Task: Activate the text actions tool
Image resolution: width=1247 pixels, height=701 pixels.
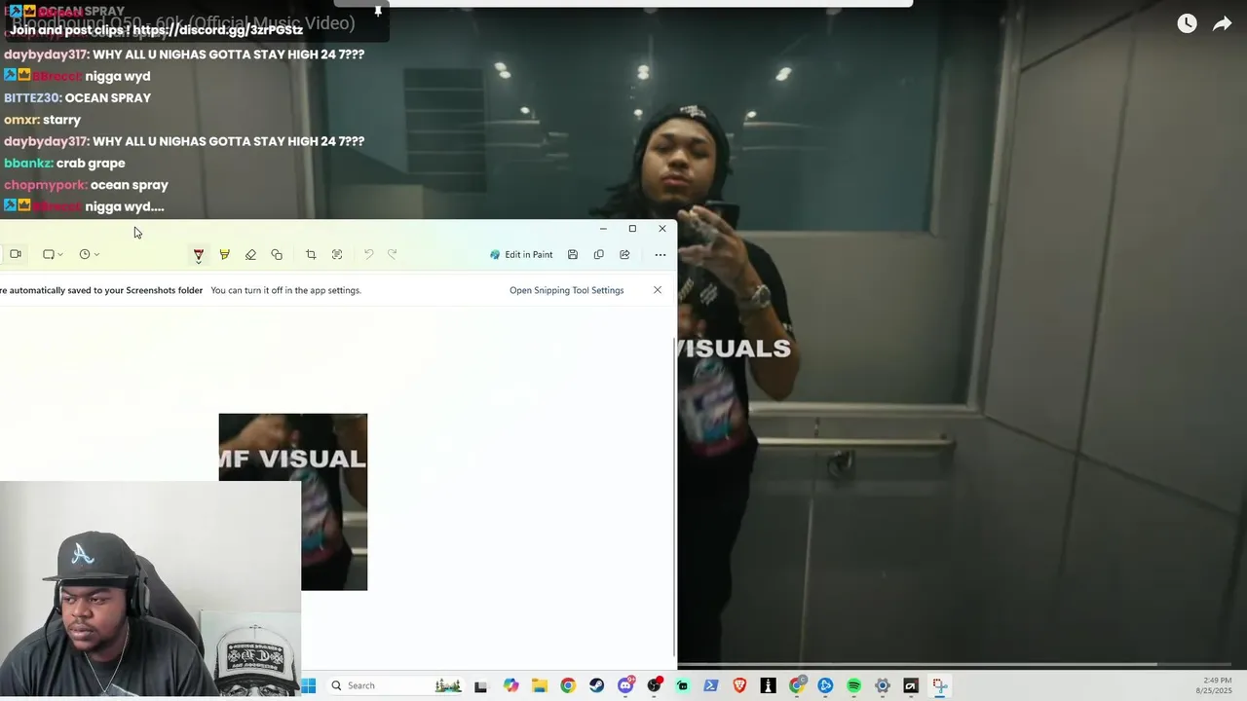Action: pos(337,254)
